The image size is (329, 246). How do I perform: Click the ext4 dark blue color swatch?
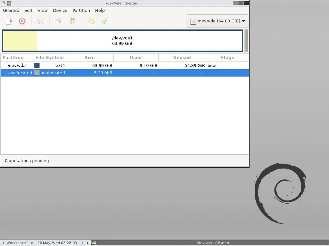pos(37,65)
